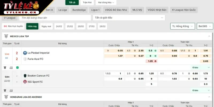The height and width of the screenshot is (107, 214).
Task: Collapse the Mexico Liga TDP section
Action: click(x=209, y=36)
